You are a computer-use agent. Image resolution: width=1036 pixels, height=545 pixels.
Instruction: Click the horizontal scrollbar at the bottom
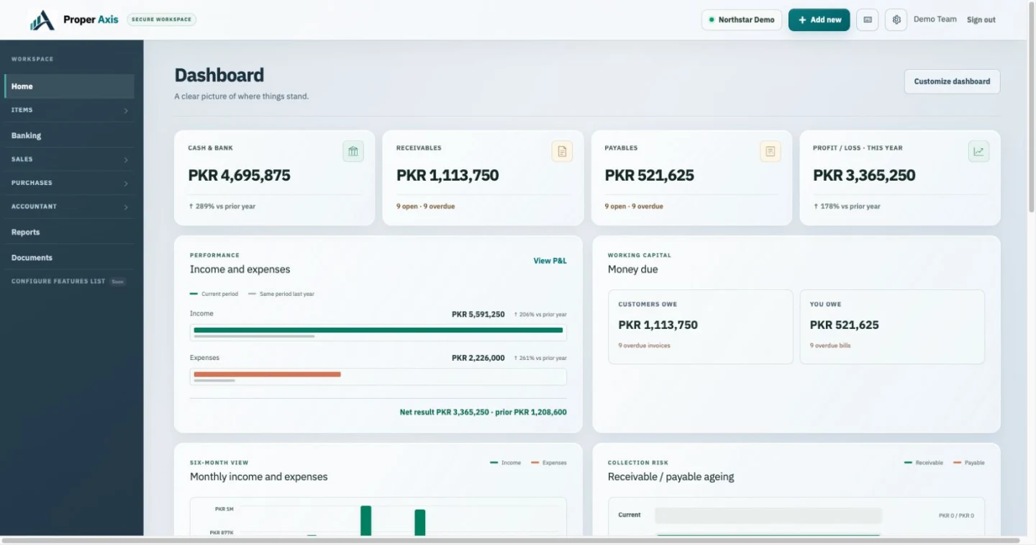click(x=510, y=540)
